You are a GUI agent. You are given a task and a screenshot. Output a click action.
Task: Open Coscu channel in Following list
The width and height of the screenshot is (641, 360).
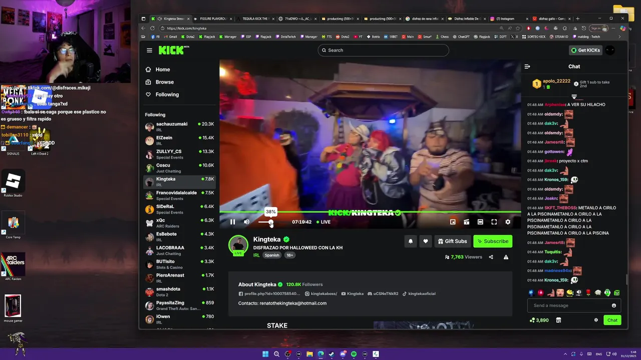point(180,168)
